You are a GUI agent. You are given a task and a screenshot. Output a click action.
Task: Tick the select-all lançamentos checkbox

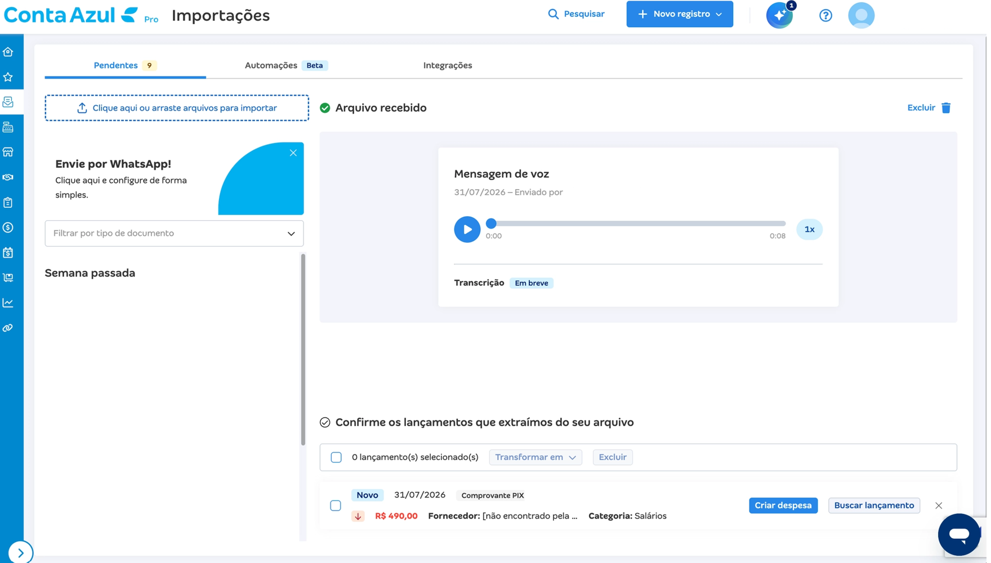336,457
